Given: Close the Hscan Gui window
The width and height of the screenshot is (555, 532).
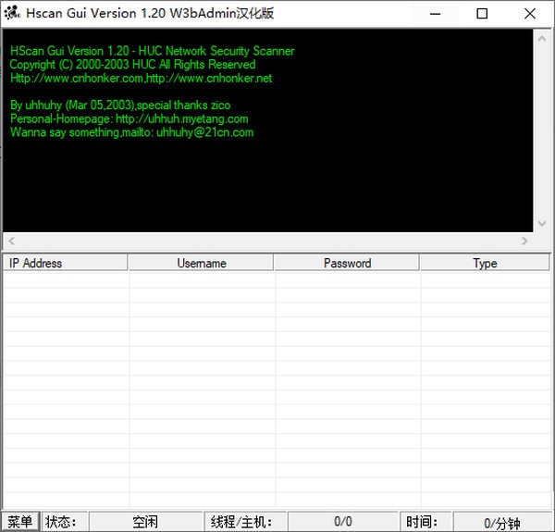Looking at the screenshot, I should [x=529, y=14].
